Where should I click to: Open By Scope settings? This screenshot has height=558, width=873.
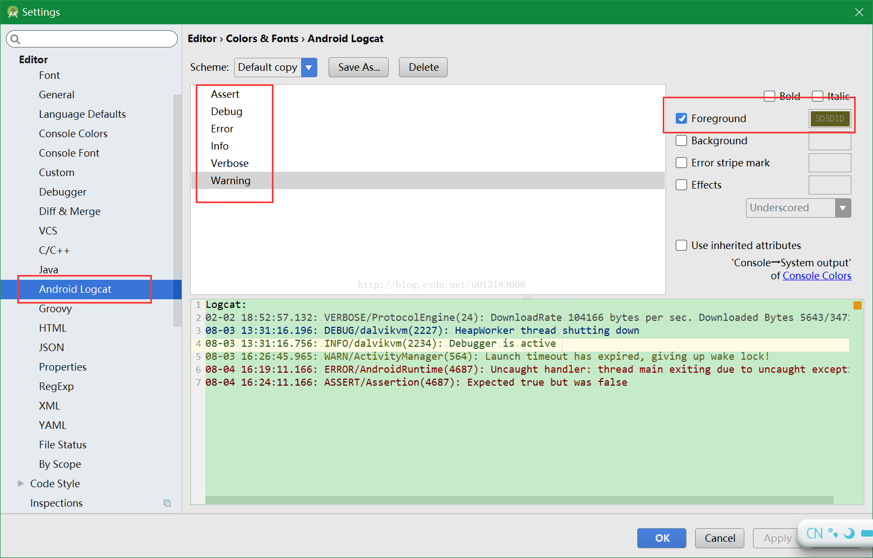60,464
